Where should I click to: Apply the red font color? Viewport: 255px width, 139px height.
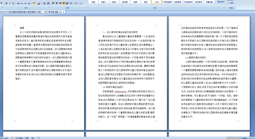click(39, 3)
